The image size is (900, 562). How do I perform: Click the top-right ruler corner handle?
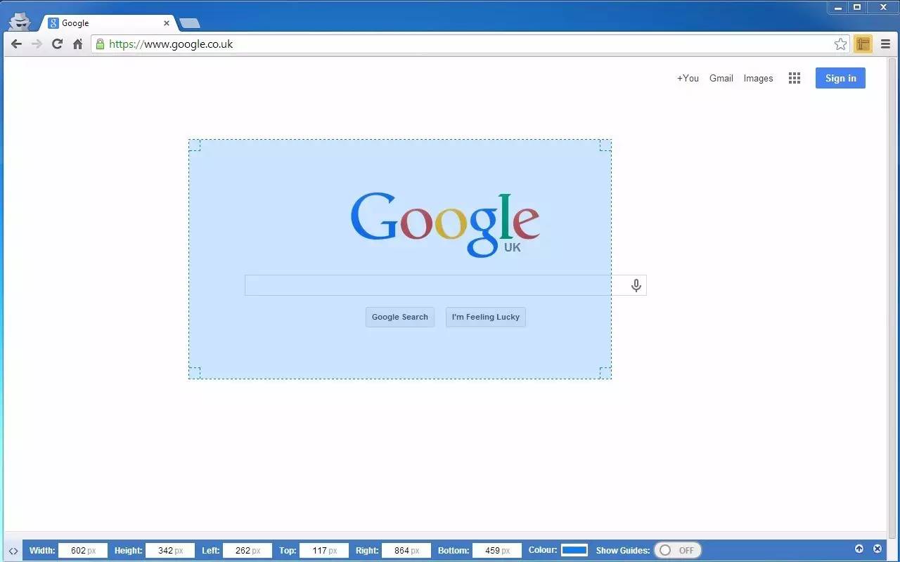[x=605, y=145]
